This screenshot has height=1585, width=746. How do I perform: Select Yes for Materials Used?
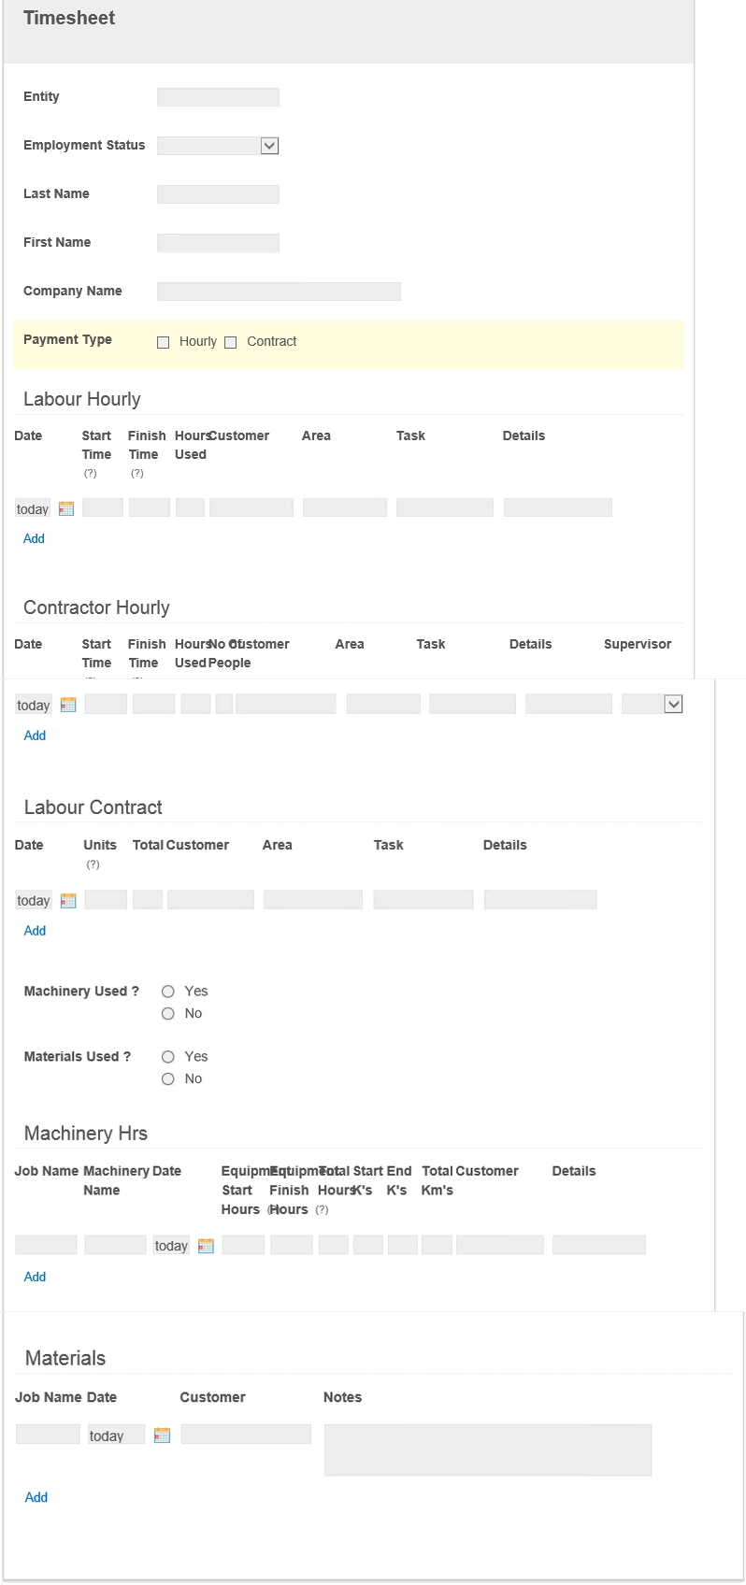(x=168, y=1057)
